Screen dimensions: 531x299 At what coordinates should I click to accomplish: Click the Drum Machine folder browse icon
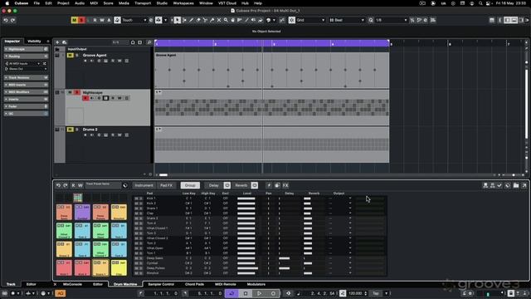516,185
